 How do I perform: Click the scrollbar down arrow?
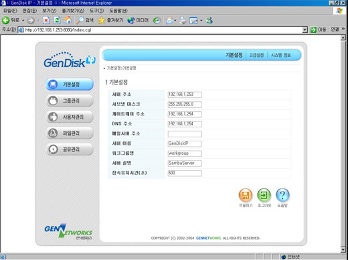click(343, 249)
